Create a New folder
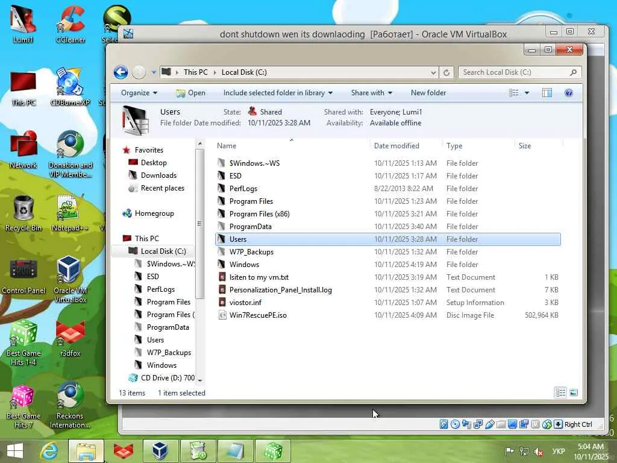This screenshot has height=463, width=617. [x=428, y=93]
